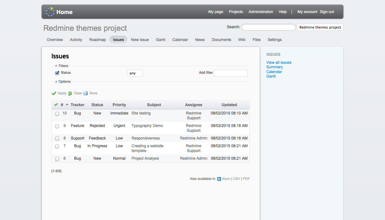This screenshot has width=385, height=220.
Task: Click the Atom feed icon
Action: [219, 179]
